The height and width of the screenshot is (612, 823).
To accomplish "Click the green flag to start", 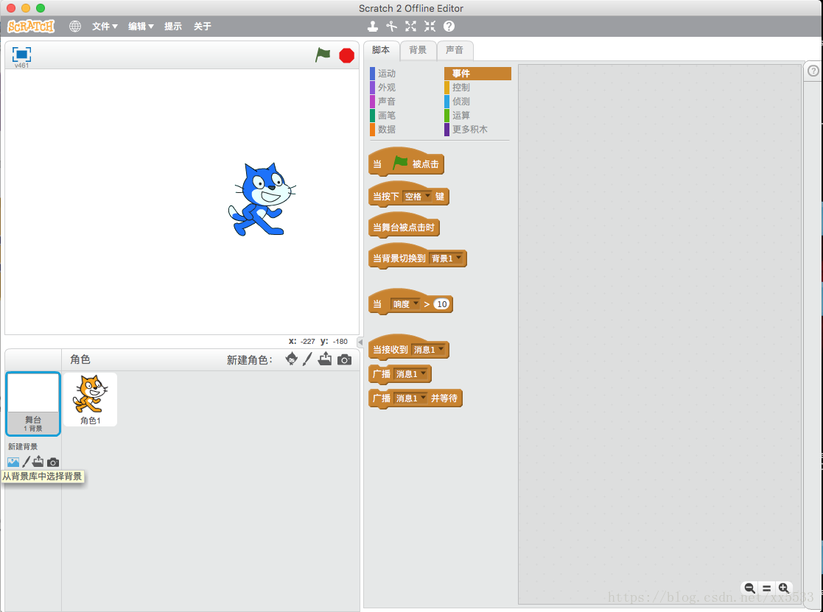I will 323,54.
